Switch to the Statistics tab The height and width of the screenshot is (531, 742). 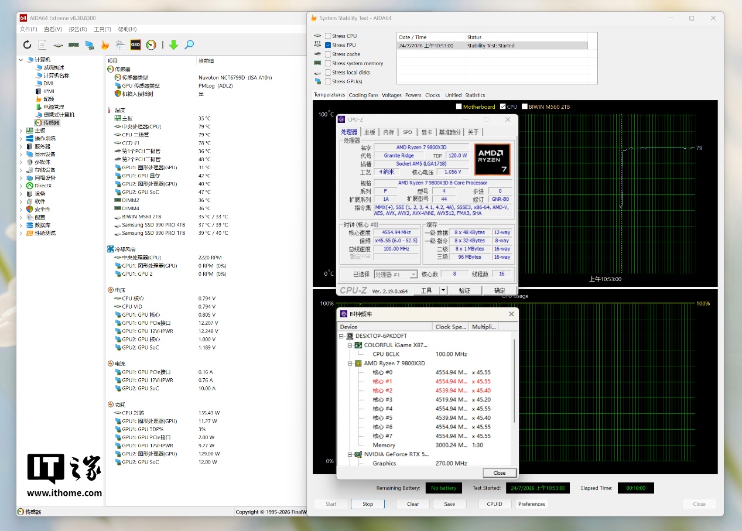475,95
